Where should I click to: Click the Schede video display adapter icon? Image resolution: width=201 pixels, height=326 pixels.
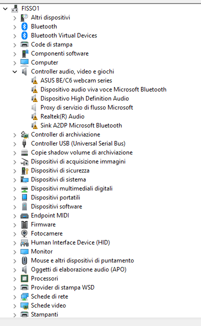pos(24,305)
